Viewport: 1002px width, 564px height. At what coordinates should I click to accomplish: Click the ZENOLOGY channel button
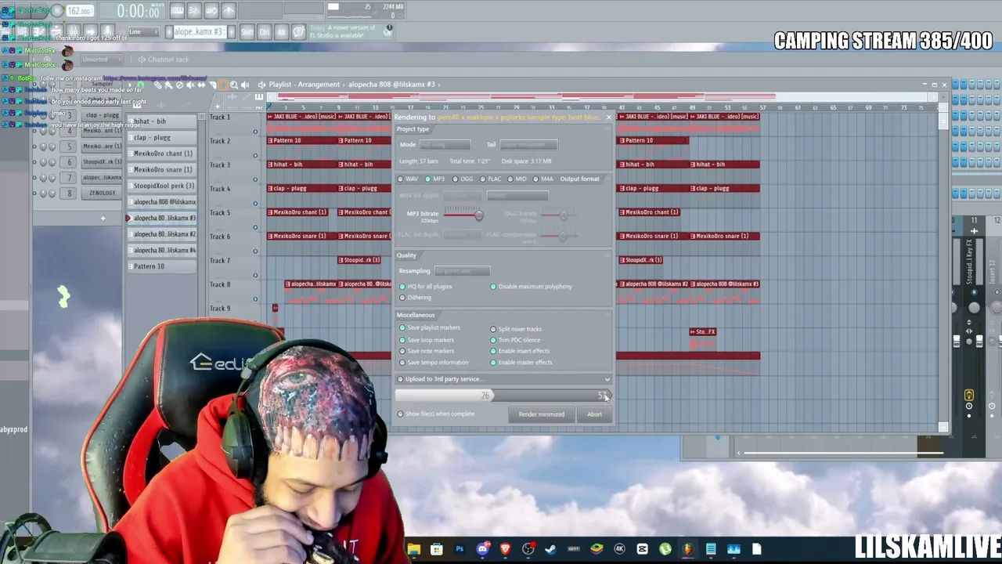coord(103,193)
